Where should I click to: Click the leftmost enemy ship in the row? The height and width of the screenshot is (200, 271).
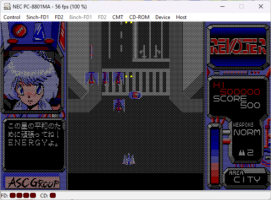click(x=92, y=78)
